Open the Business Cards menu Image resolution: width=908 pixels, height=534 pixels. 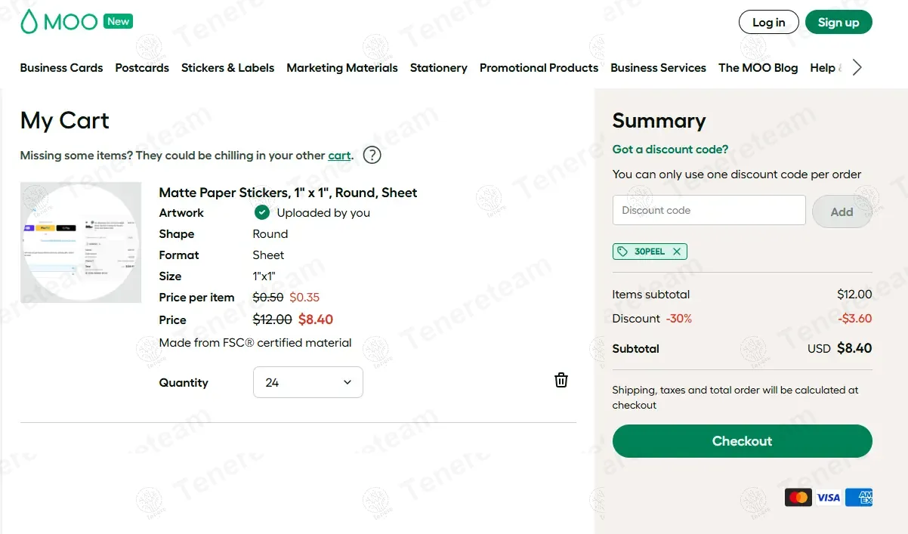(x=61, y=68)
